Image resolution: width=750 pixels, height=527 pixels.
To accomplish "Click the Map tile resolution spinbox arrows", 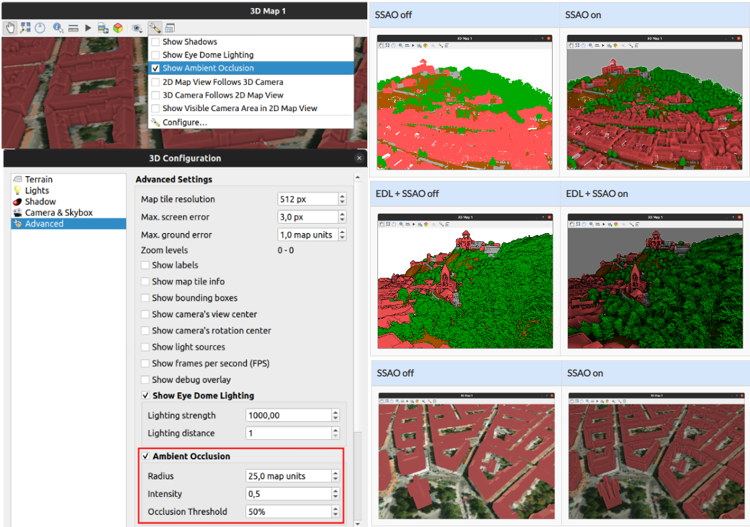I will point(342,200).
